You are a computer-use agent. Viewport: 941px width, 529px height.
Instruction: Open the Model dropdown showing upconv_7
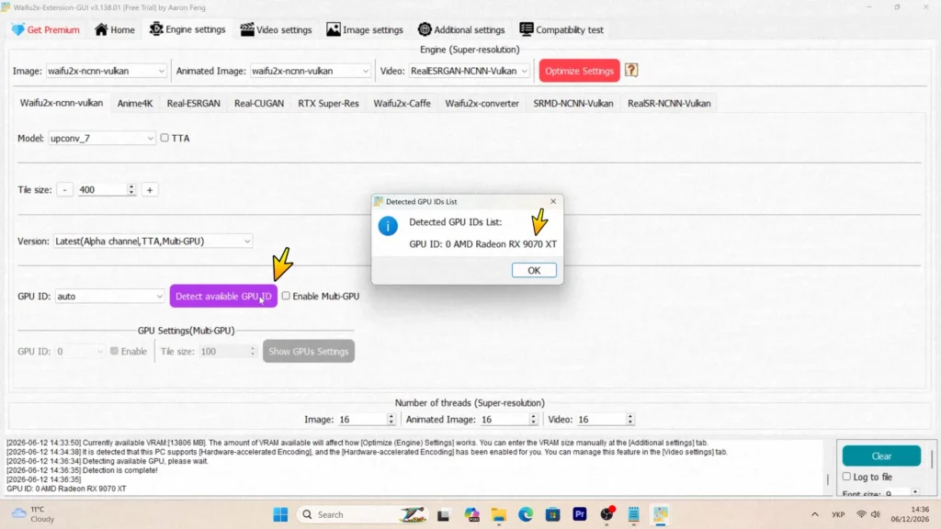[x=101, y=138]
